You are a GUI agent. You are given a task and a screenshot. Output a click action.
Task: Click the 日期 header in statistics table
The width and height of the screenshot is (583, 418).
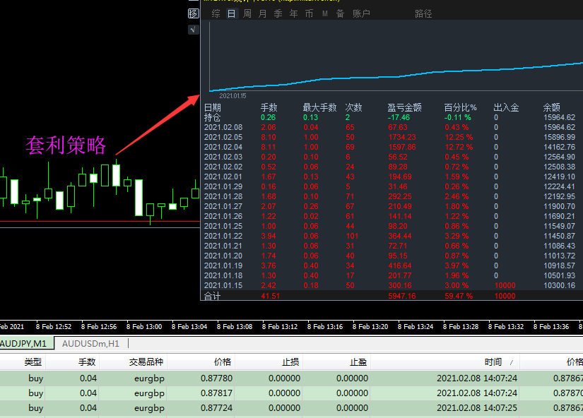coord(213,108)
